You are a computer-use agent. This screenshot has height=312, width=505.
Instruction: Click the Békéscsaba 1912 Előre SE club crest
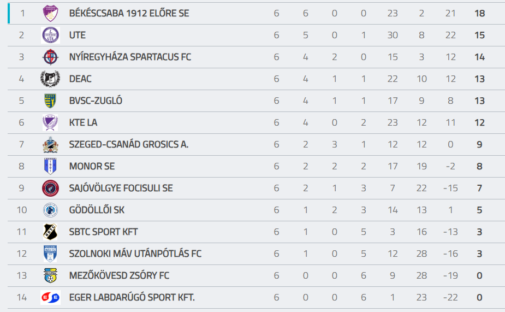pyautogui.click(x=50, y=13)
